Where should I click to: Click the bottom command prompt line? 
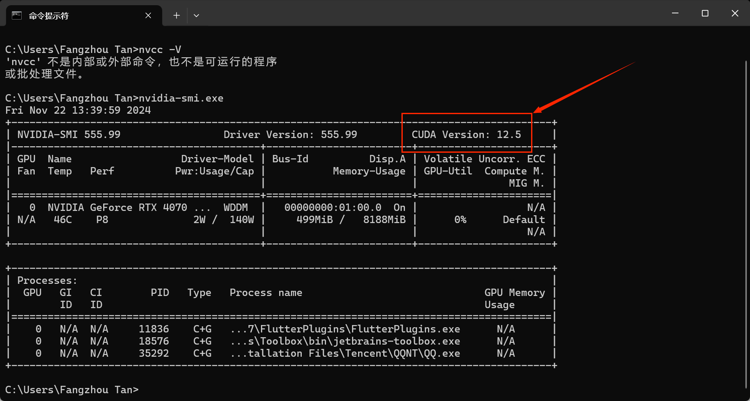point(72,390)
